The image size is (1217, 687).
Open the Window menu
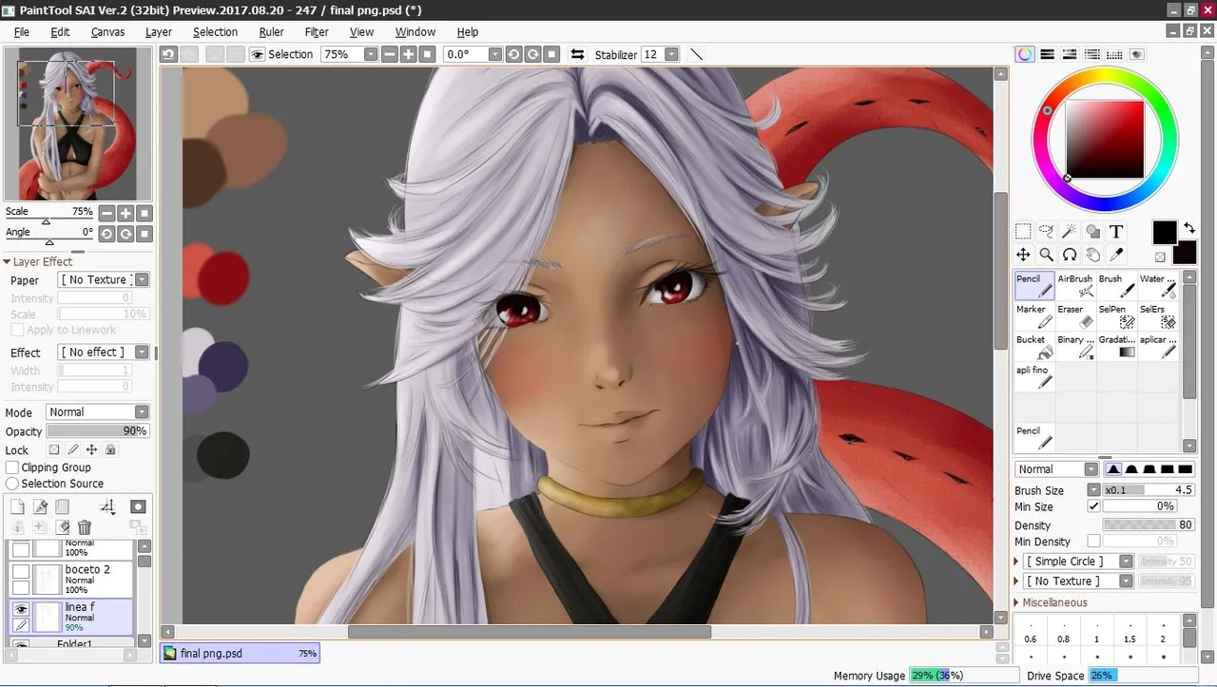415,31
